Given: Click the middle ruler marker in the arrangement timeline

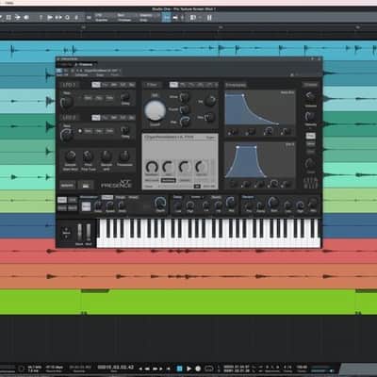Looking at the screenshot, I should point(221,27).
